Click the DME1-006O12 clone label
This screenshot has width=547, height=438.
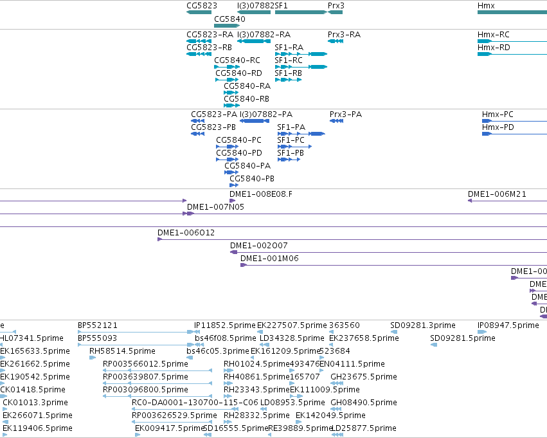pos(186,233)
